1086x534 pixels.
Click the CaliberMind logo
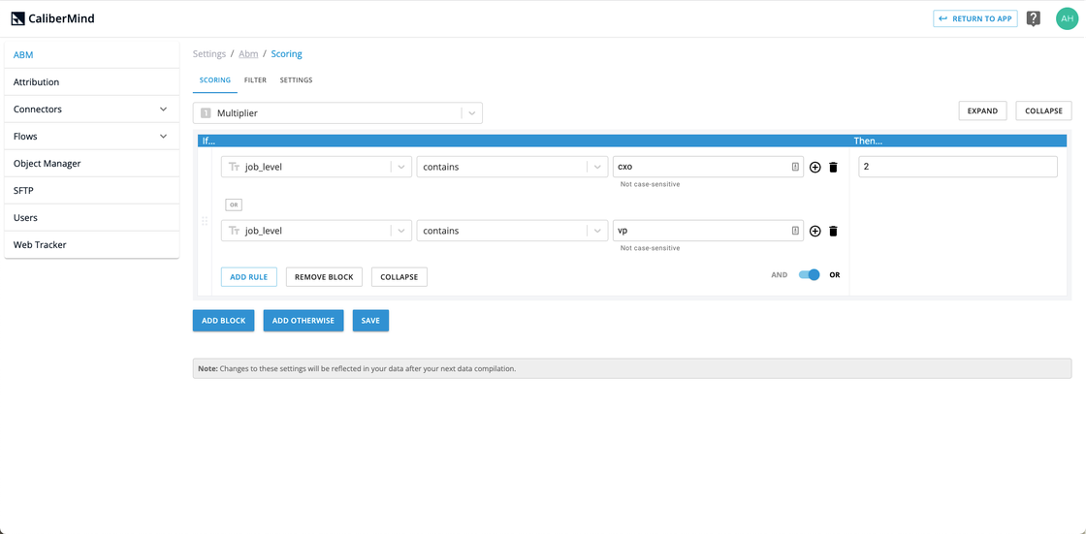click(52, 18)
